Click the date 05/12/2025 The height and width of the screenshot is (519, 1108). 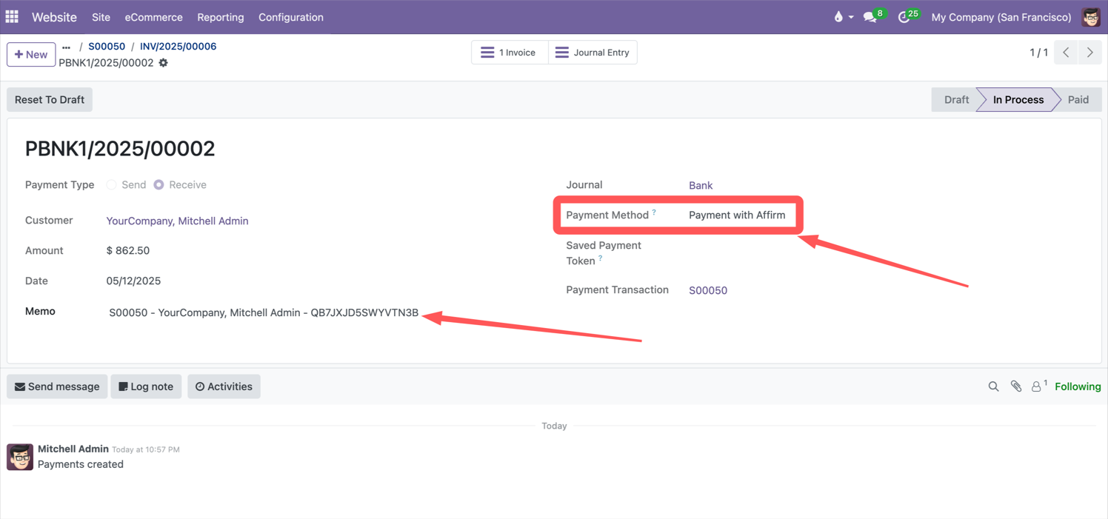pyautogui.click(x=133, y=281)
